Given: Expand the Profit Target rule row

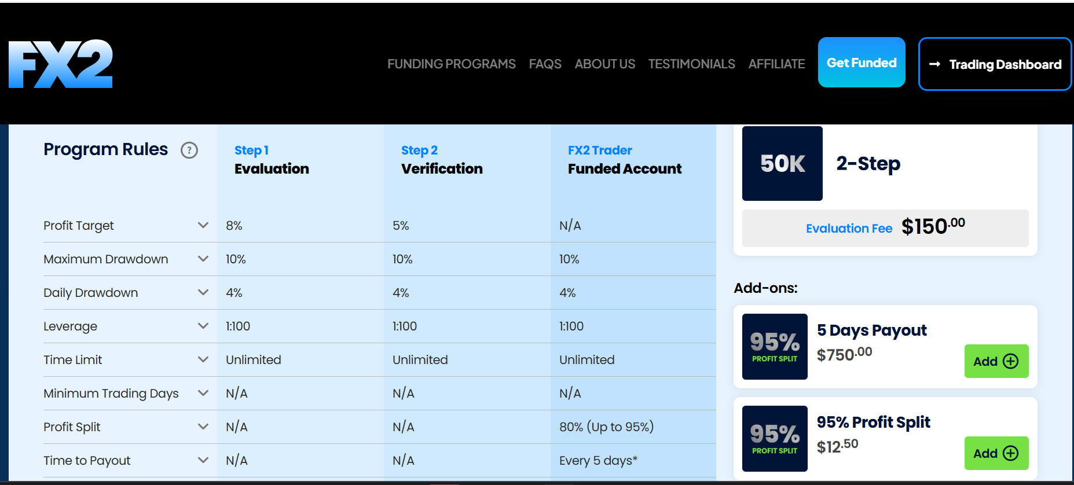Looking at the screenshot, I should tap(203, 225).
